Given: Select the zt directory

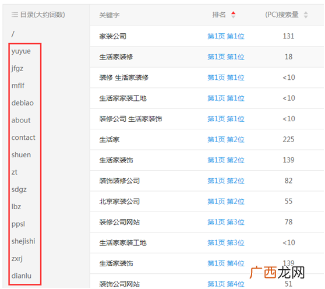Looking at the screenshot, I should point(15,172).
